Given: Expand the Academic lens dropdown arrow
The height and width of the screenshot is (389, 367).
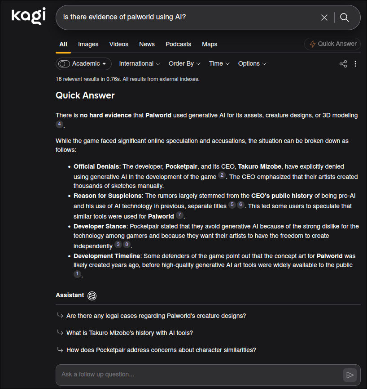Looking at the screenshot, I should click(104, 64).
